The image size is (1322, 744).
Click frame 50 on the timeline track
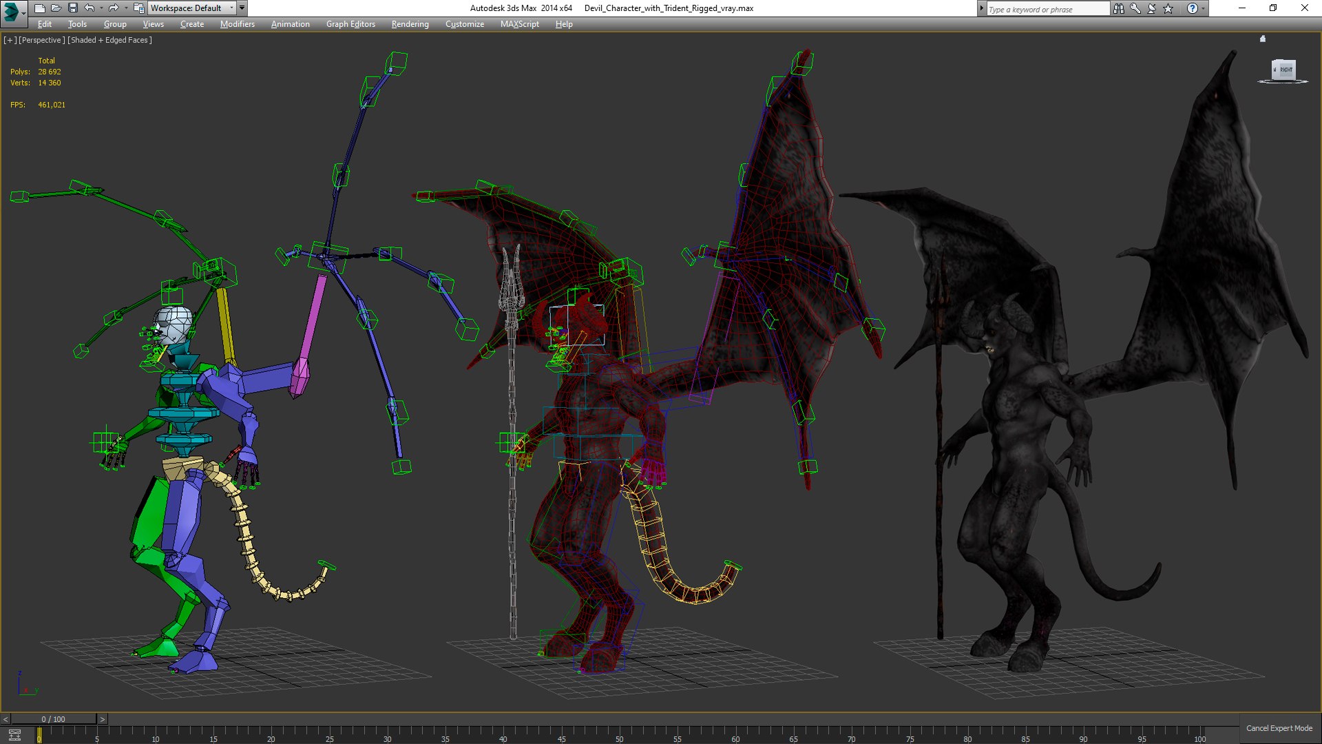tap(619, 735)
